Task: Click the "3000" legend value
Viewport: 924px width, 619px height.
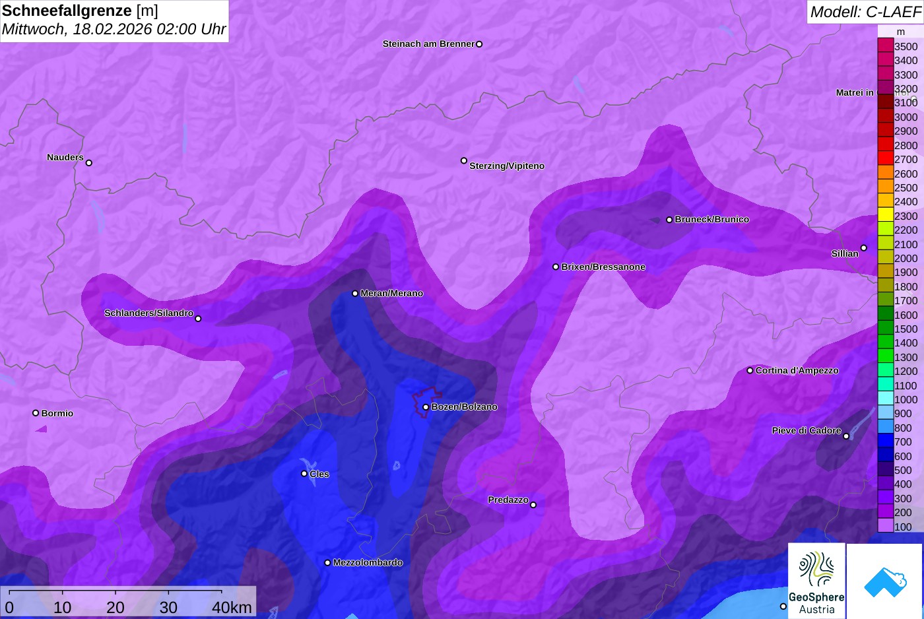Action: (906, 117)
